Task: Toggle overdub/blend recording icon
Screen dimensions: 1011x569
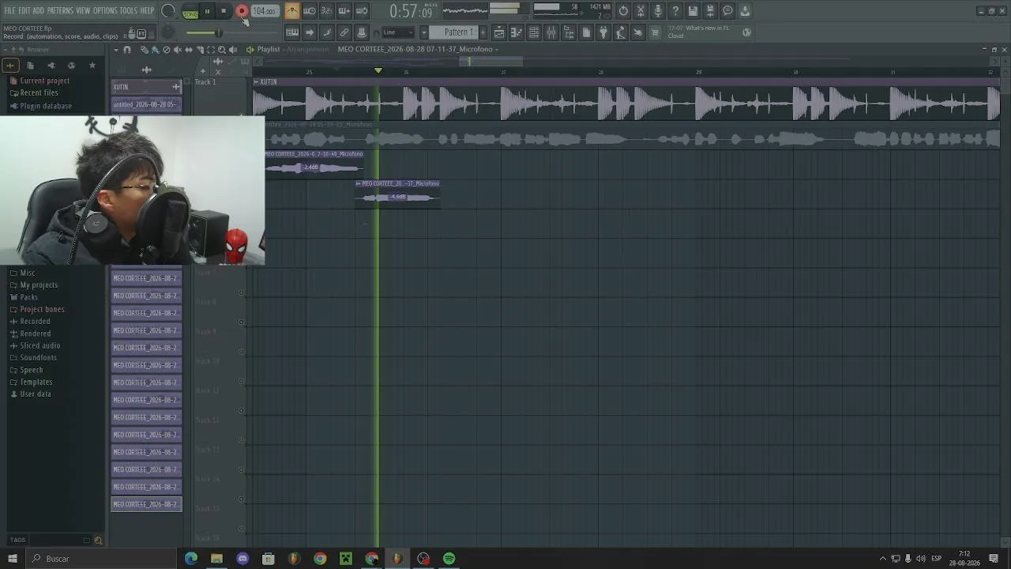Action: click(344, 11)
